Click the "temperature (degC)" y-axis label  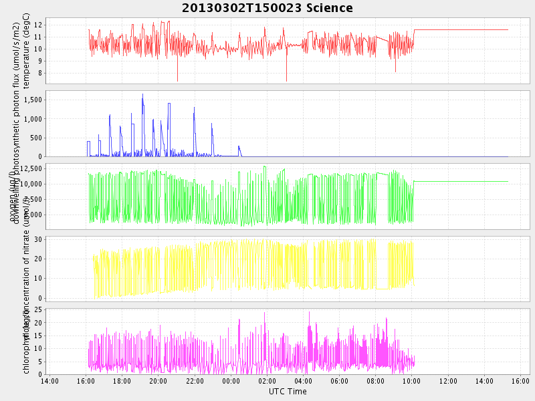(27, 51)
